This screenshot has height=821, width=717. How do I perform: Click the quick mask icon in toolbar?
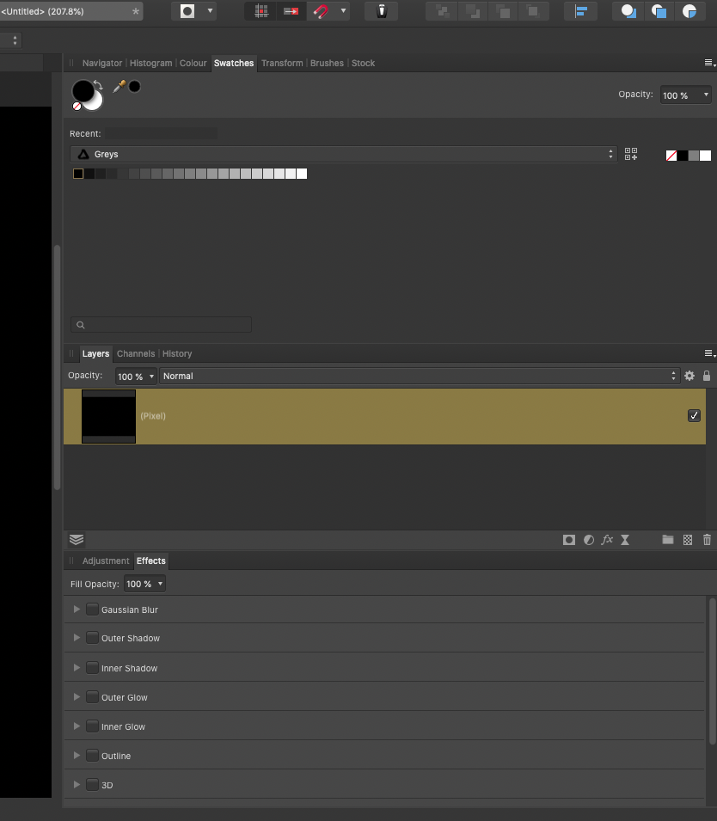tap(187, 11)
